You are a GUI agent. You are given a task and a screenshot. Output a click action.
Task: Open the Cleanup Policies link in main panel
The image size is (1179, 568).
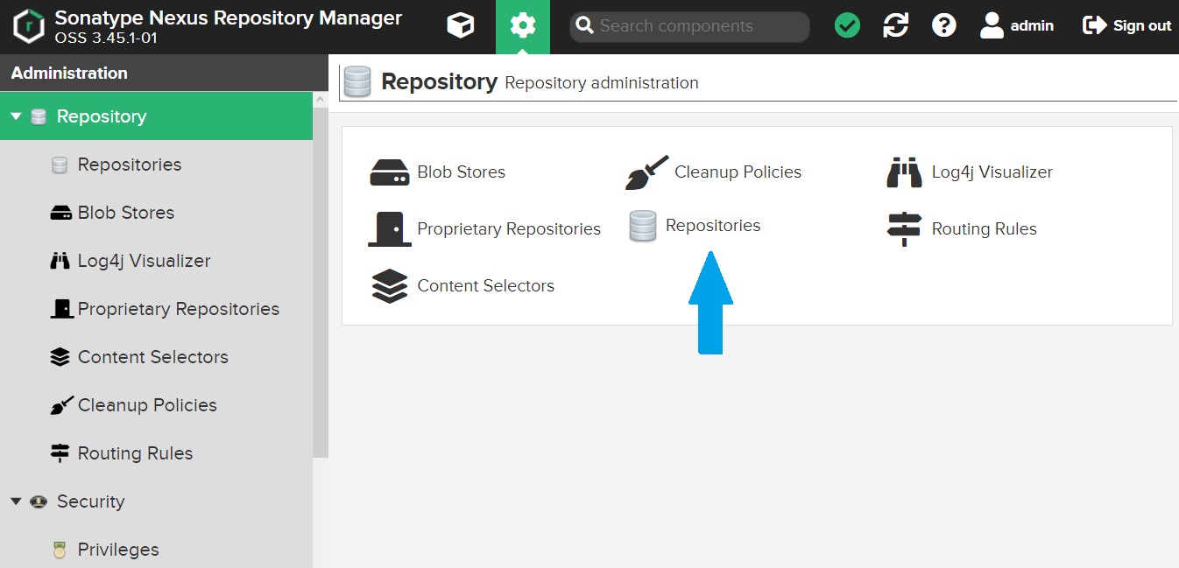(738, 172)
